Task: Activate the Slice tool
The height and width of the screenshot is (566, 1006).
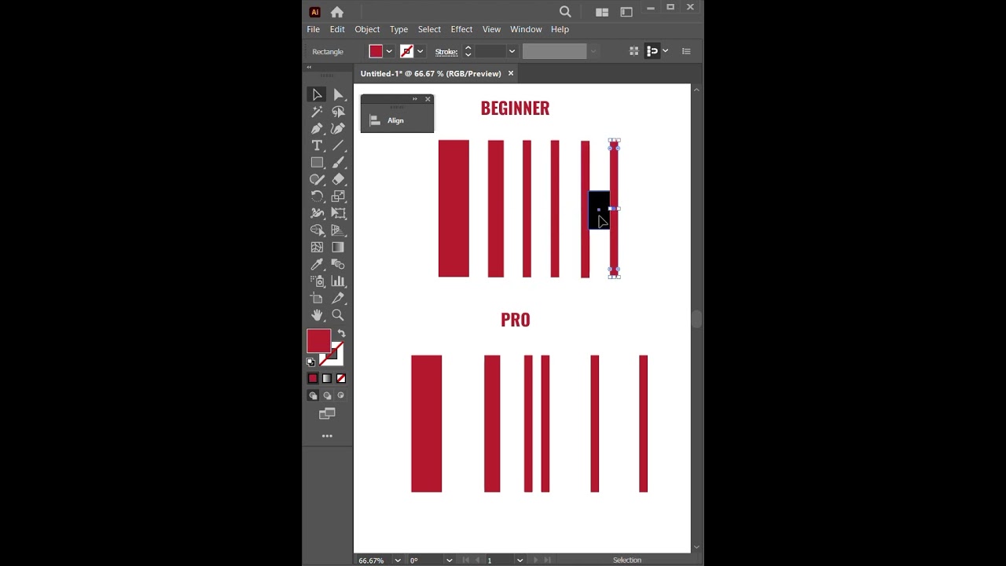Action: pyautogui.click(x=338, y=298)
